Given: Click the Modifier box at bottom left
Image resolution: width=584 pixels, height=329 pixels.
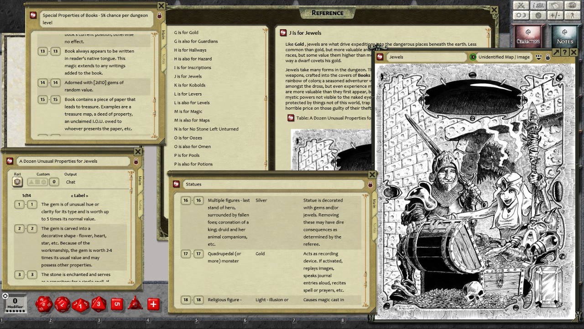Looking at the screenshot, I should [15, 304].
